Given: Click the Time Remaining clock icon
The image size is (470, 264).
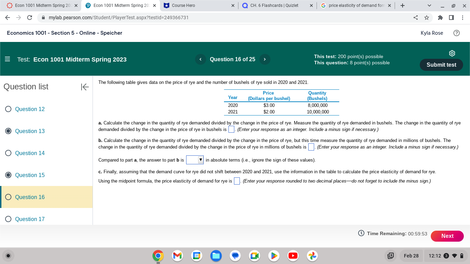Looking at the screenshot, I should pos(361,233).
